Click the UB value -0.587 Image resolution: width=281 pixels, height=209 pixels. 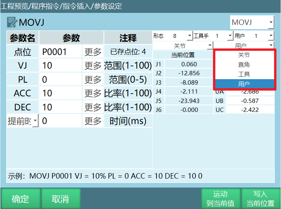(250, 101)
